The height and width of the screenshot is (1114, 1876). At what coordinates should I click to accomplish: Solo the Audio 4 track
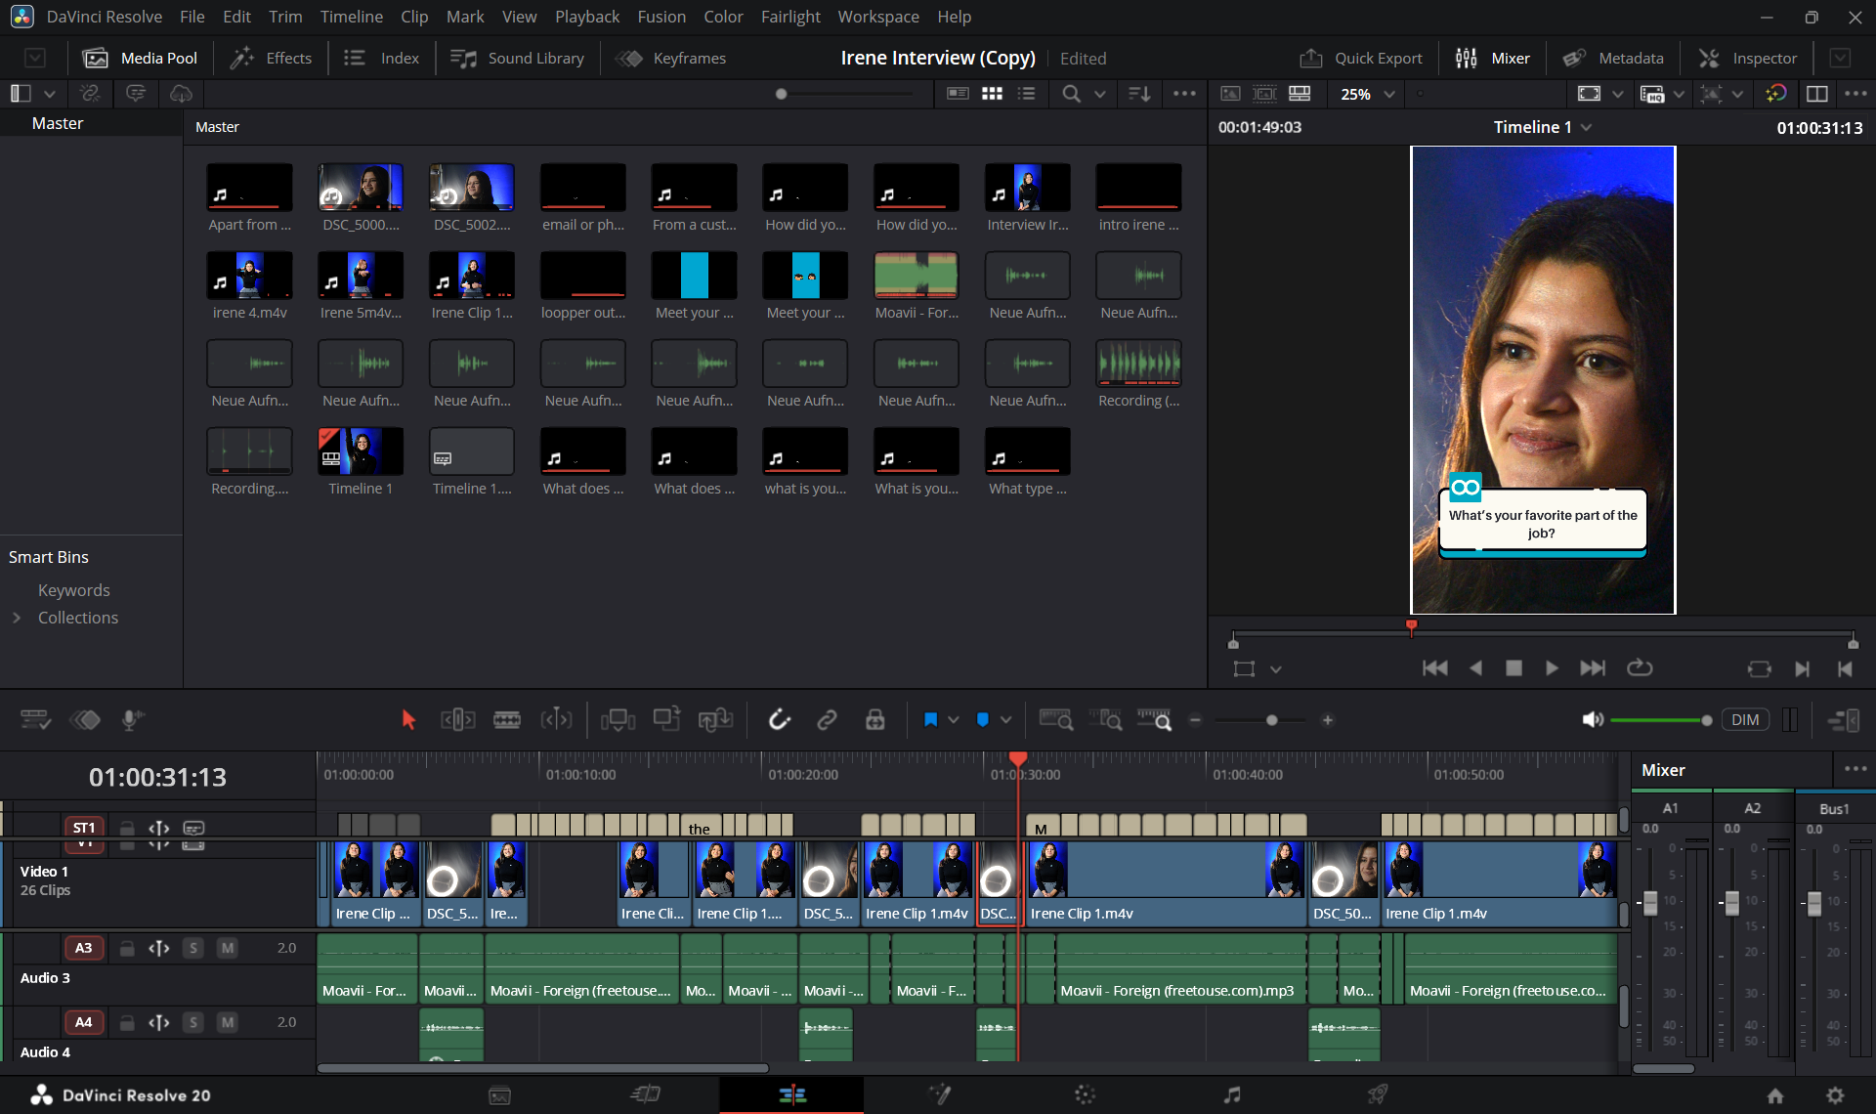pyautogui.click(x=193, y=1022)
